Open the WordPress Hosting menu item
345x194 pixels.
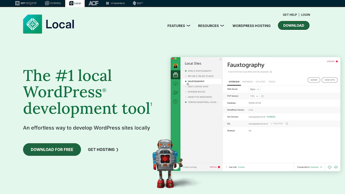(x=251, y=26)
